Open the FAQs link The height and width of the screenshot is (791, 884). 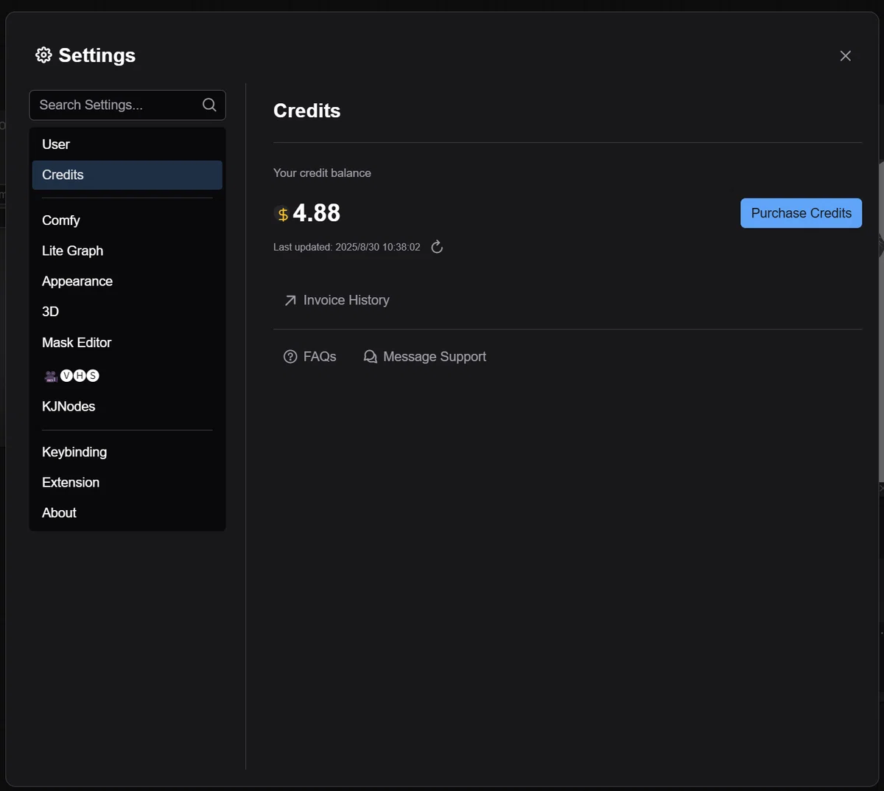click(x=310, y=357)
